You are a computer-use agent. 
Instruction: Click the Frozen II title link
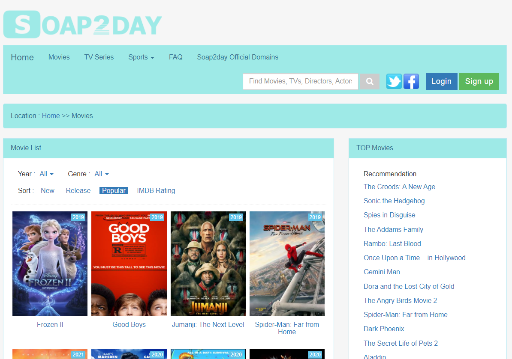click(x=50, y=324)
